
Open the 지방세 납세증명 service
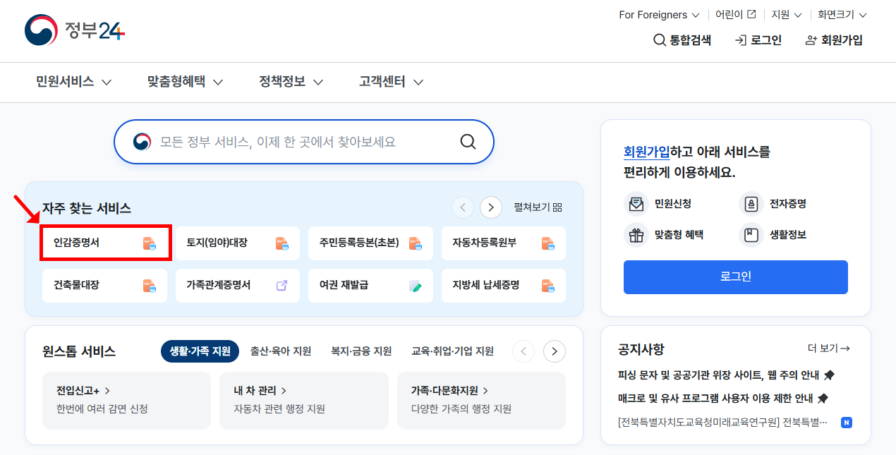504,286
